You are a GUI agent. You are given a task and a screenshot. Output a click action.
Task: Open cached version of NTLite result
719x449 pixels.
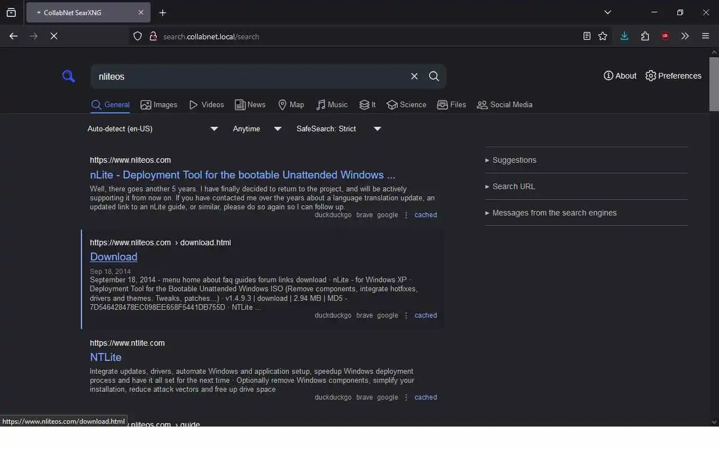point(426,397)
